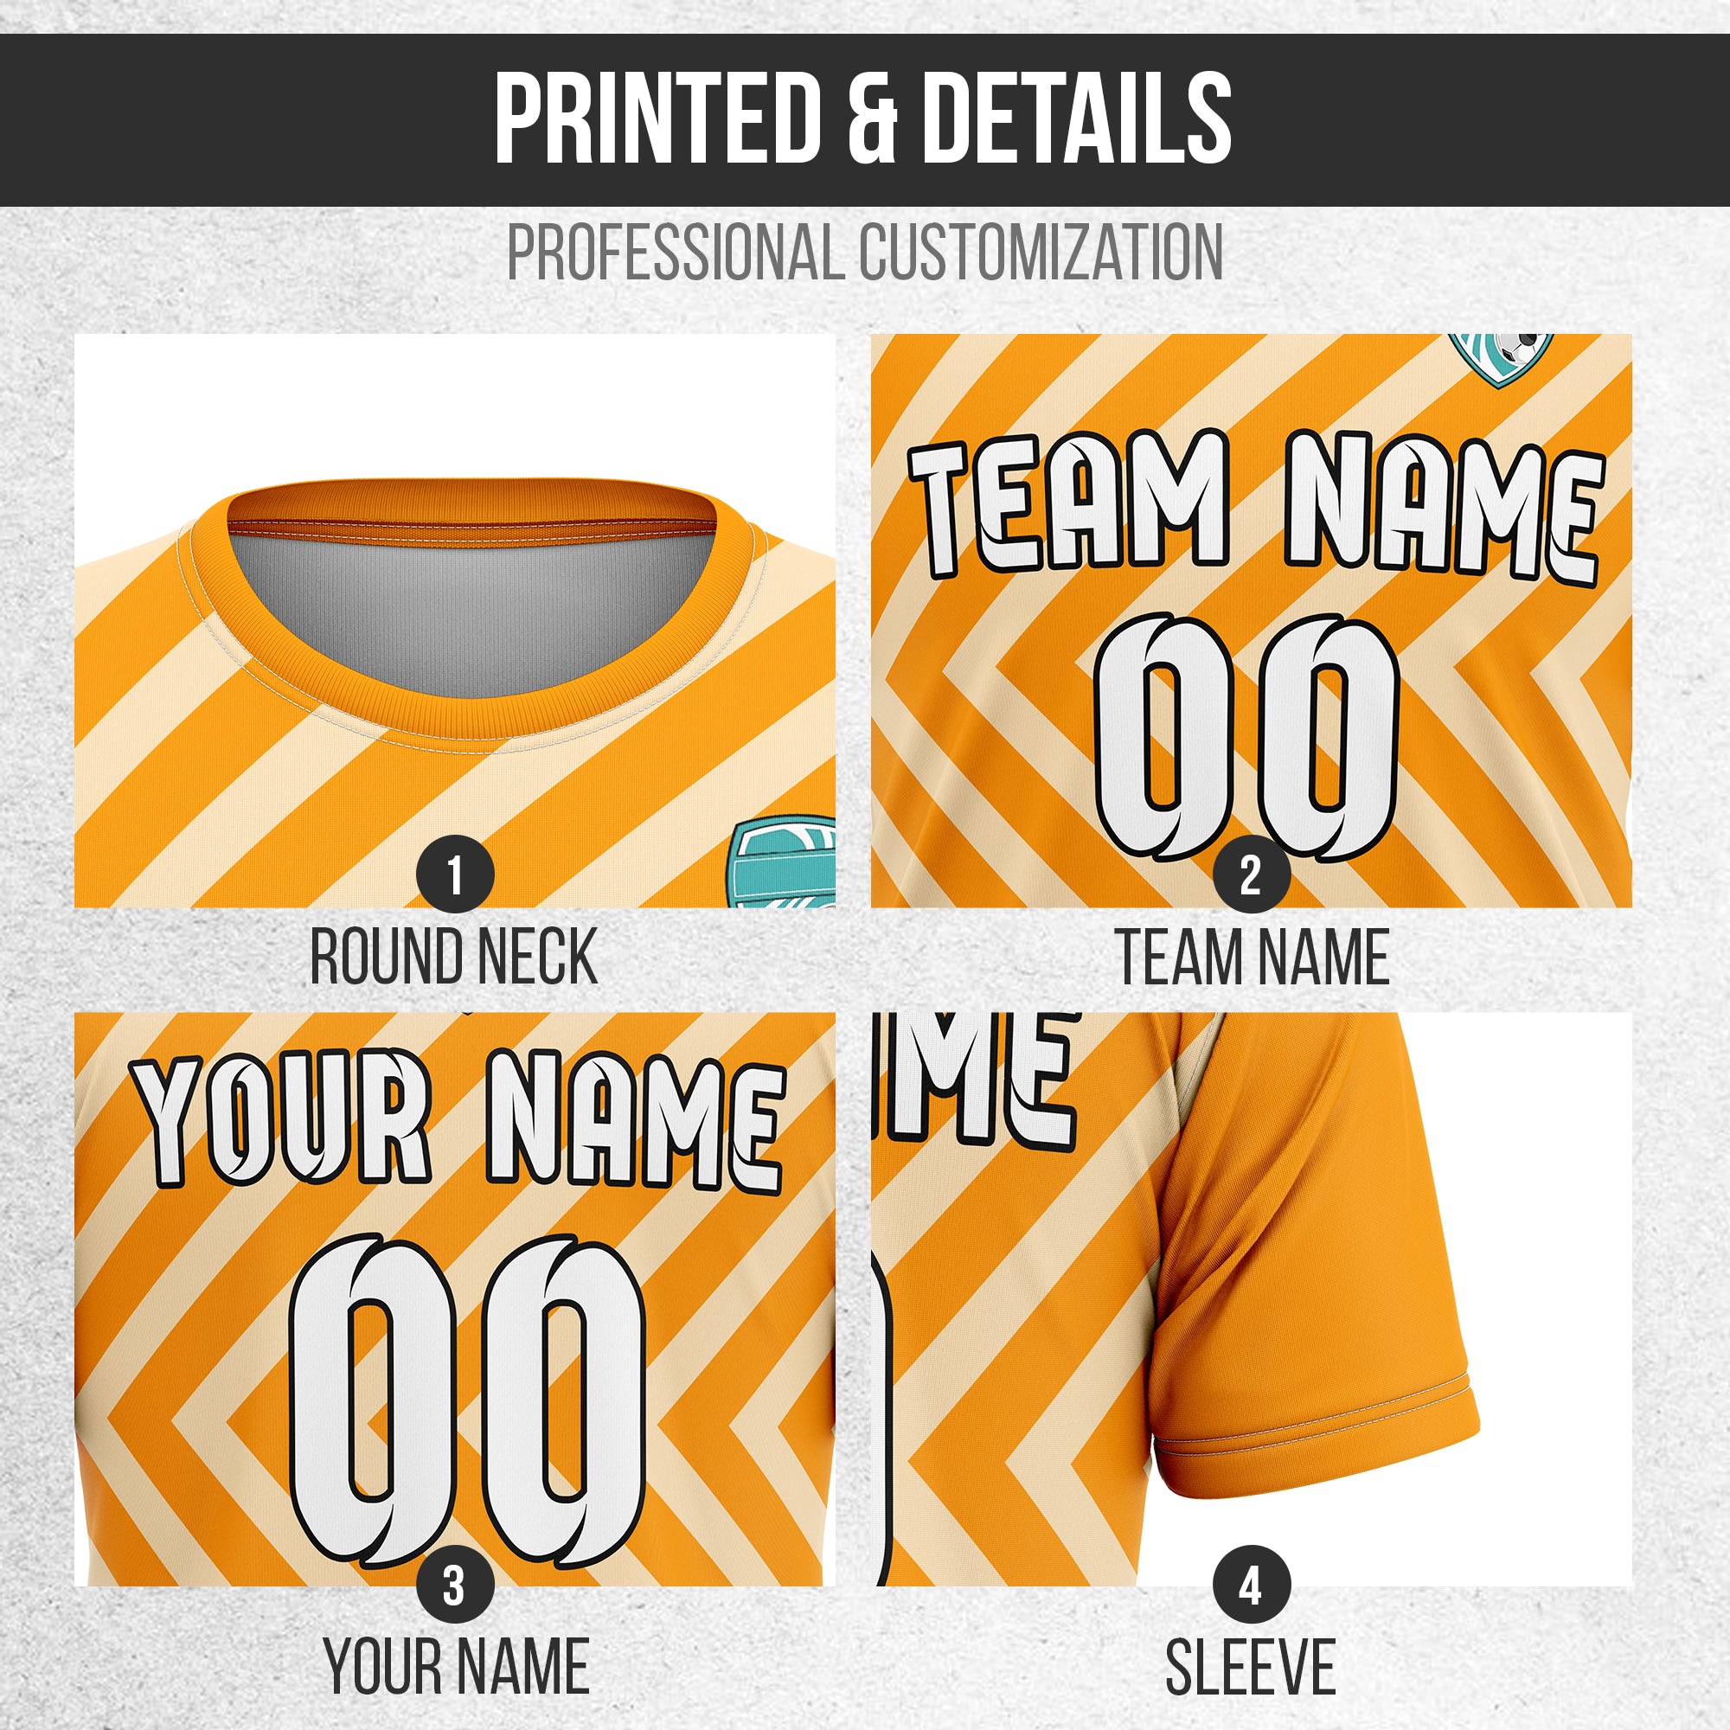Click the number 4 circle badge
The height and width of the screenshot is (1730, 1730).
[1251, 1584]
